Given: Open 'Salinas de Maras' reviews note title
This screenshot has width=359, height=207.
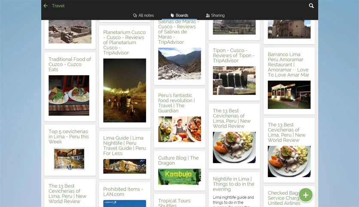Looking at the screenshot, I should click(x=179, y=32).
